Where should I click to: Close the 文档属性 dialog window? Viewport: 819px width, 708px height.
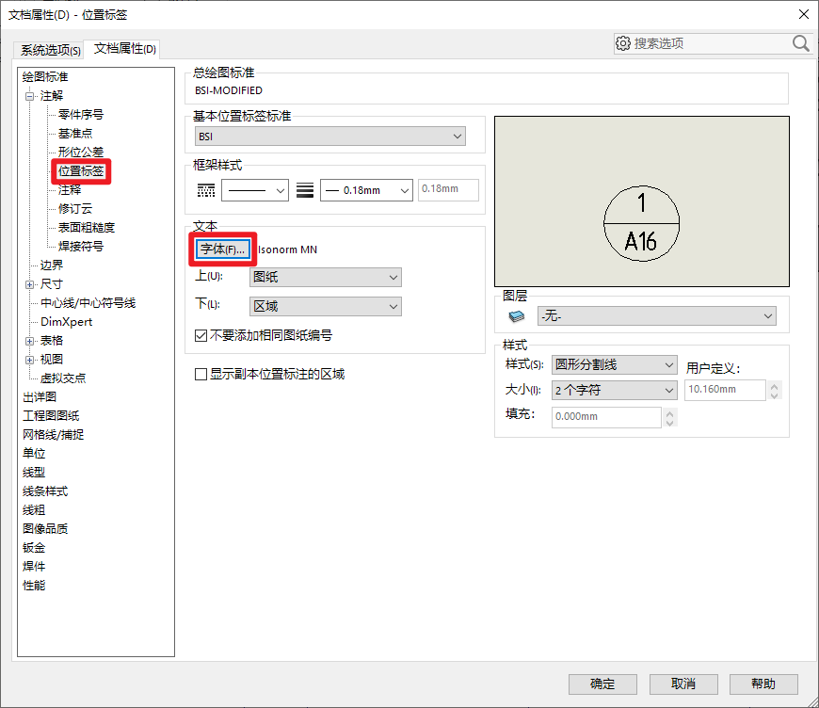coord(804,14)
